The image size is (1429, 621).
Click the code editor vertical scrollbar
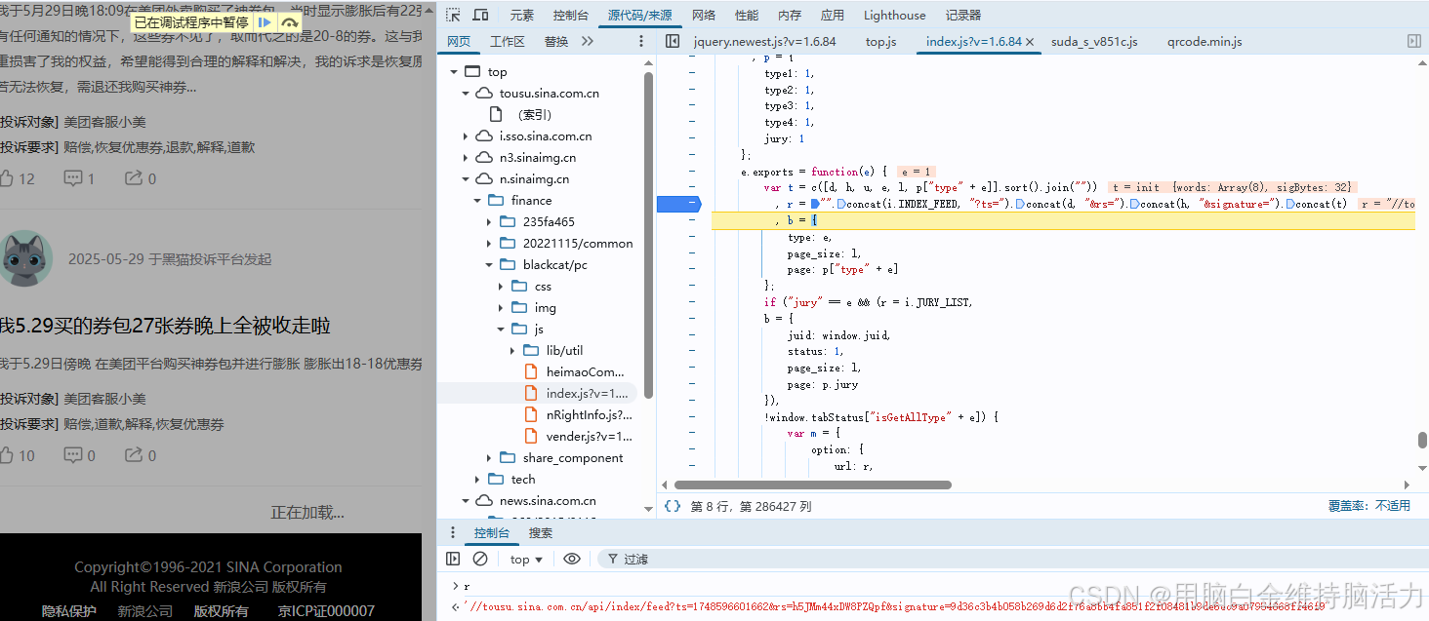click(1423, 440)
